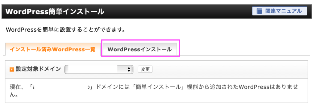Click the WordPress簡単インストール heading
316x112 pixels.
coord(55,11)
